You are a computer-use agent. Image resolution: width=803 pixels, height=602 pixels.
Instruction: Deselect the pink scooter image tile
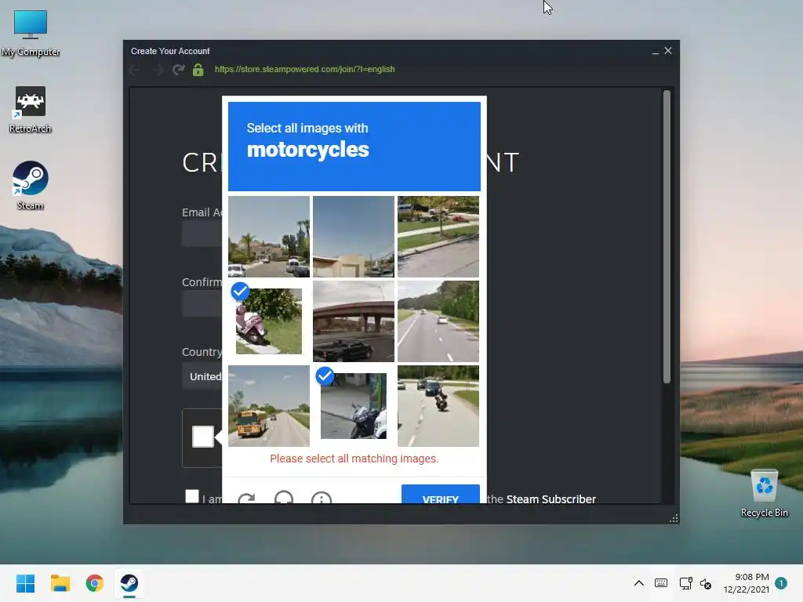point(269,321)
